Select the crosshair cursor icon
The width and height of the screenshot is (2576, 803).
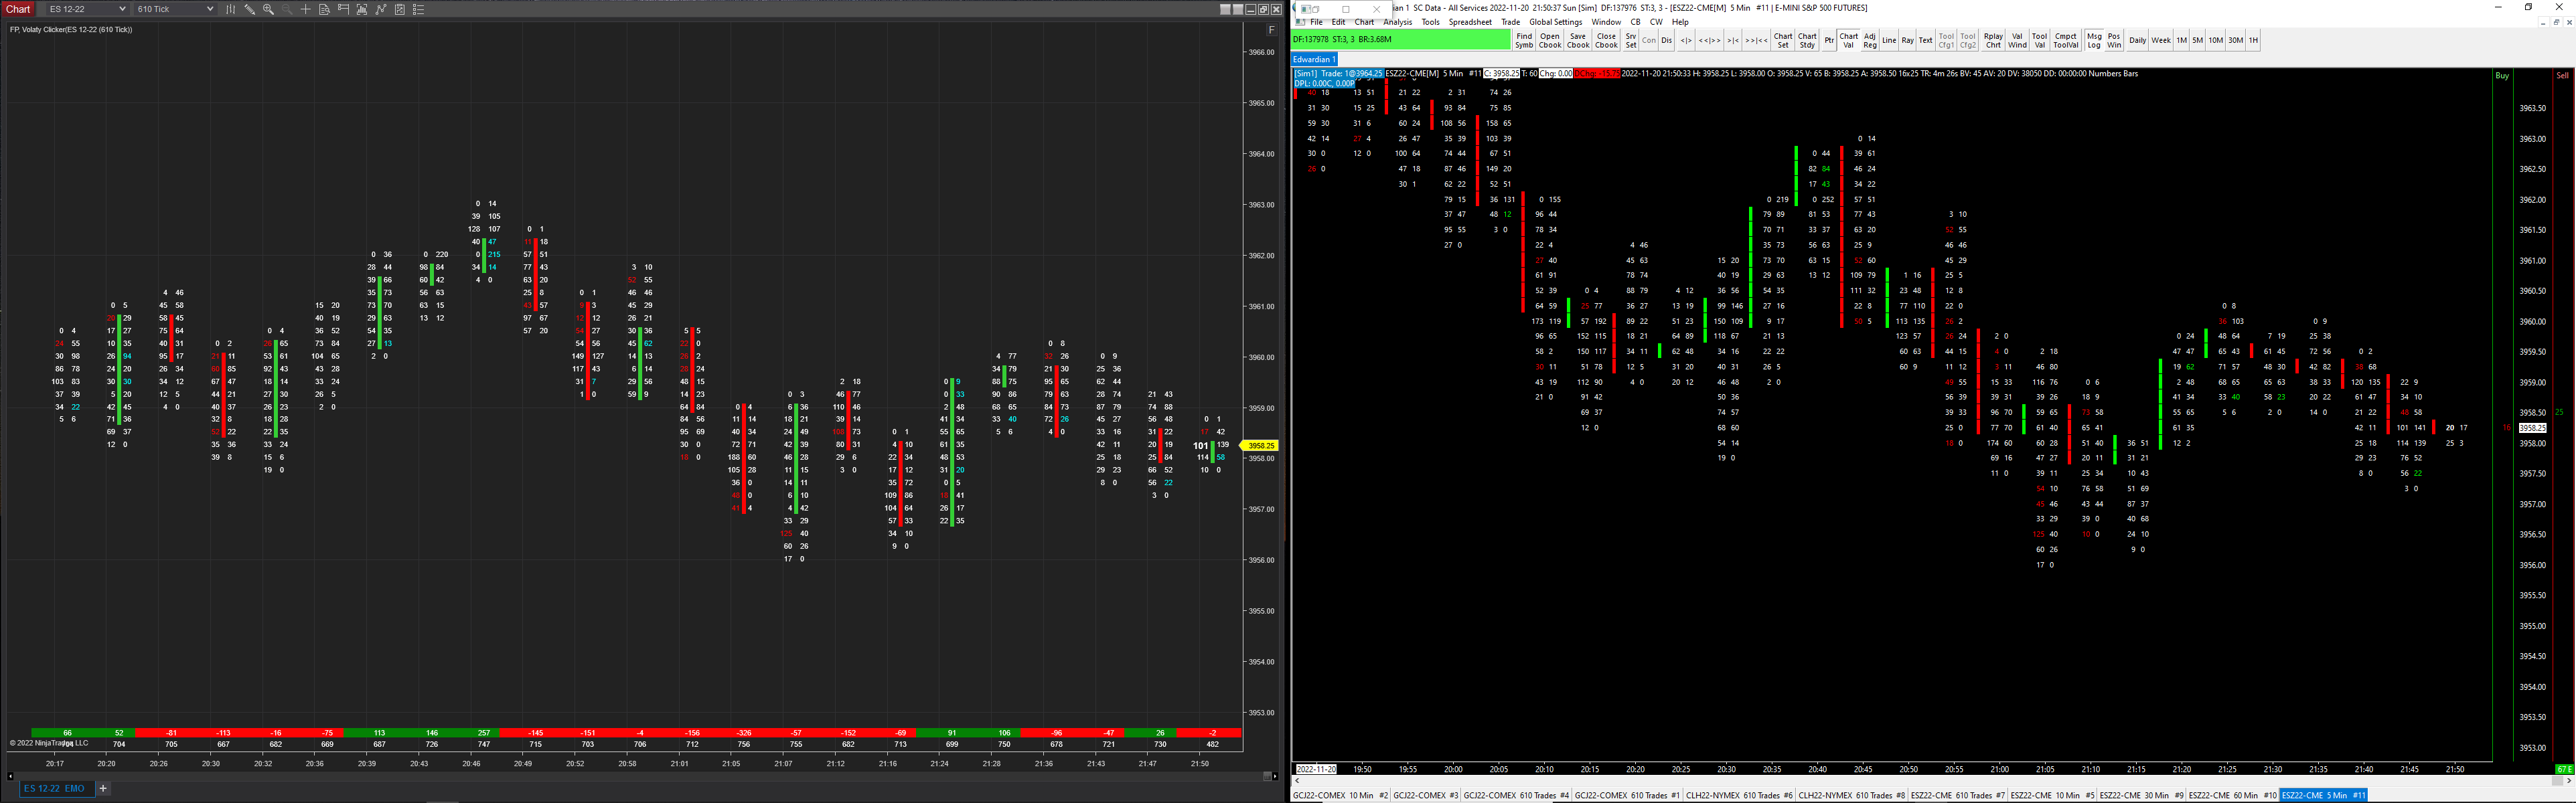(306, 9)
